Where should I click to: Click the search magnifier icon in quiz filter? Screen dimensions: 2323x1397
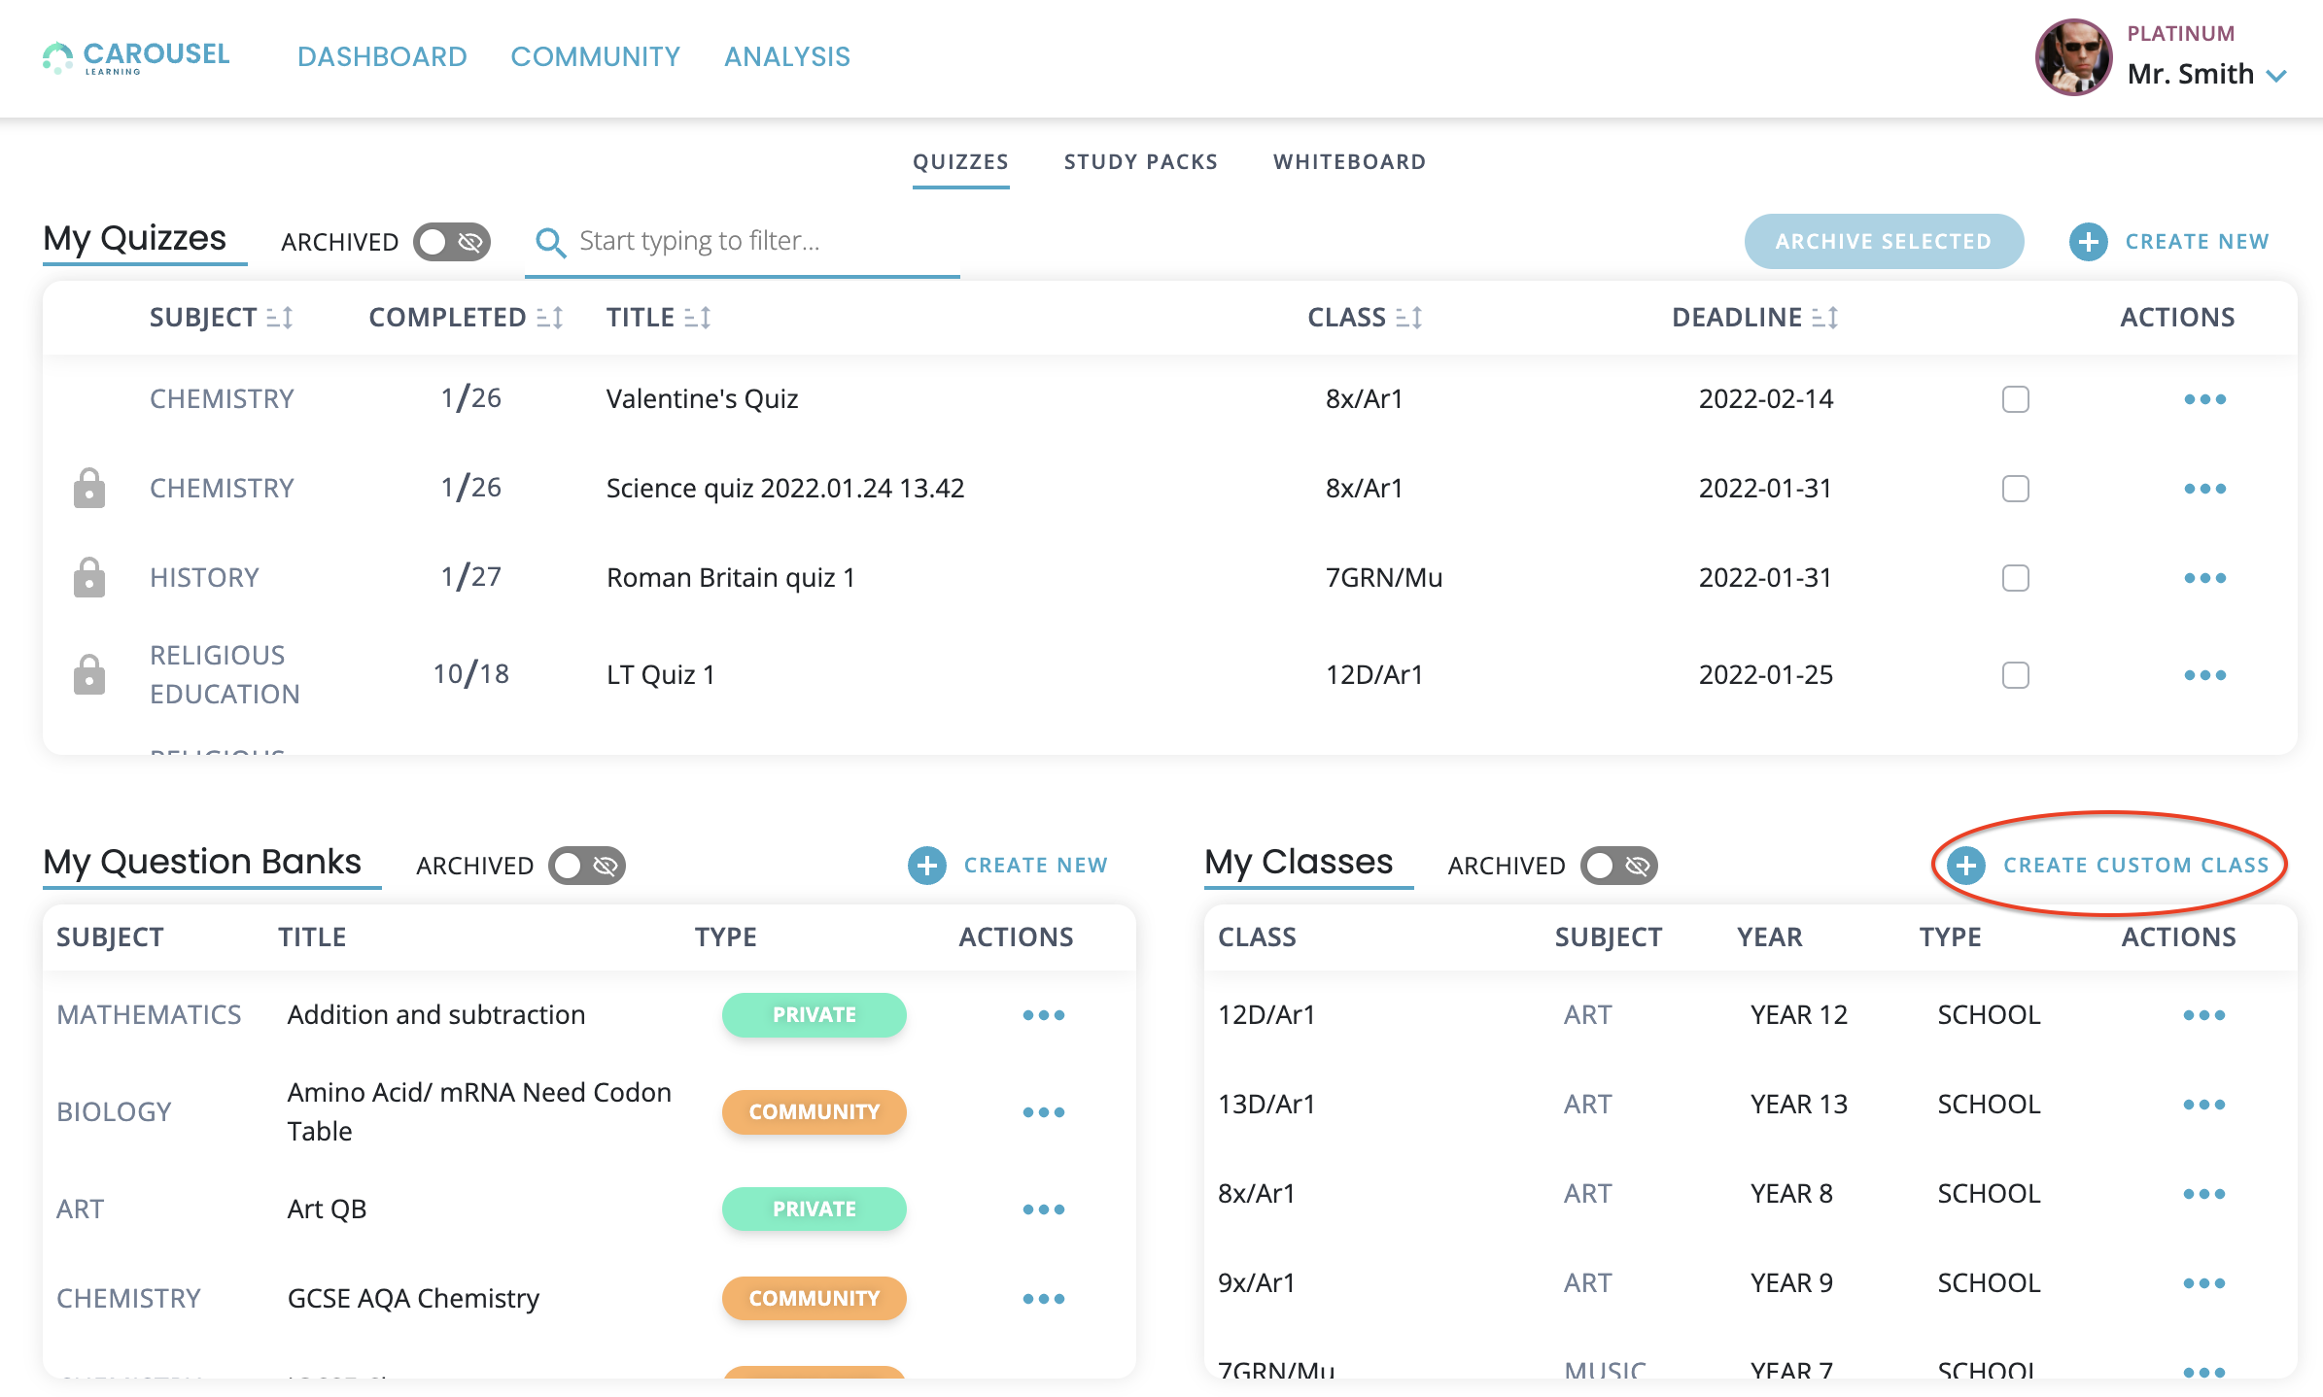pos(550,242)
